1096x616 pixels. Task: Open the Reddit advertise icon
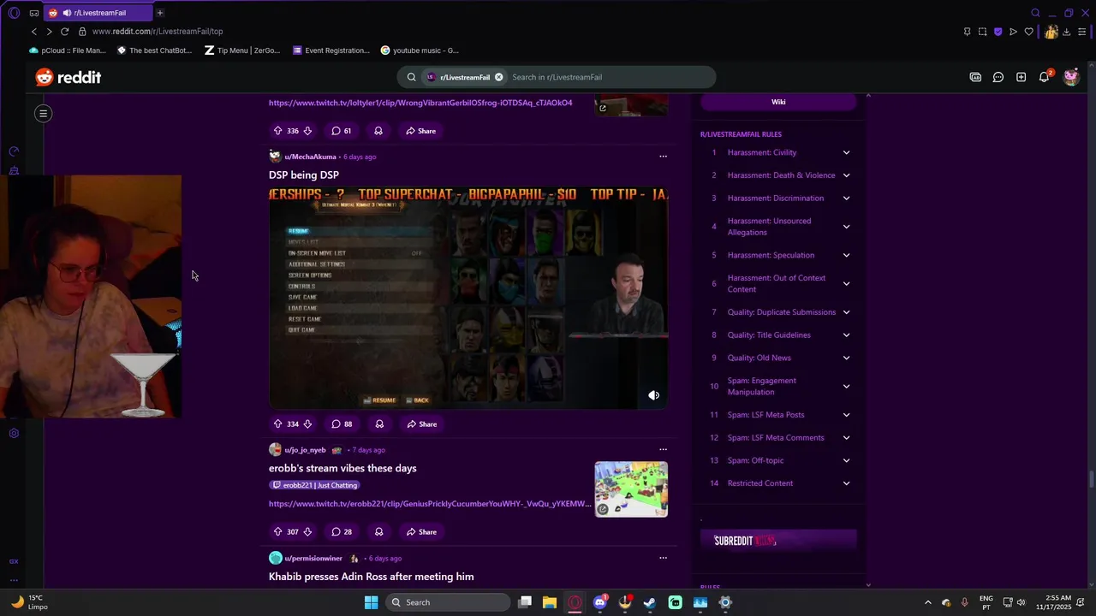tap(975, 77)
